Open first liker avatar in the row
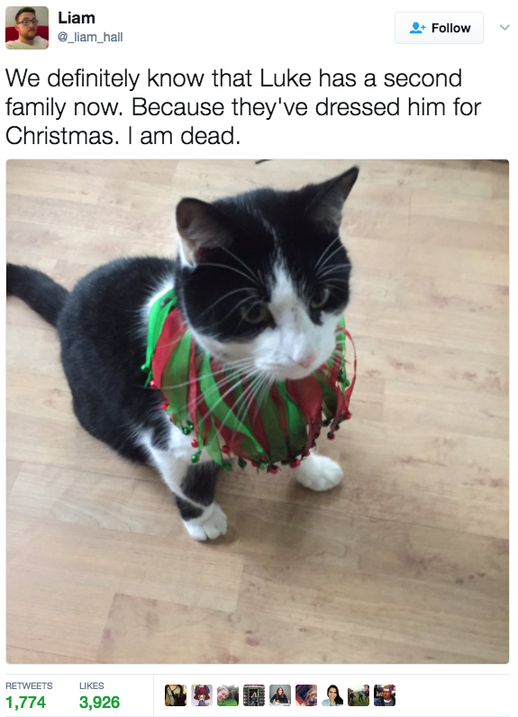Image resolution: width=518 pixels, height=717 pixels. point(176,695)
